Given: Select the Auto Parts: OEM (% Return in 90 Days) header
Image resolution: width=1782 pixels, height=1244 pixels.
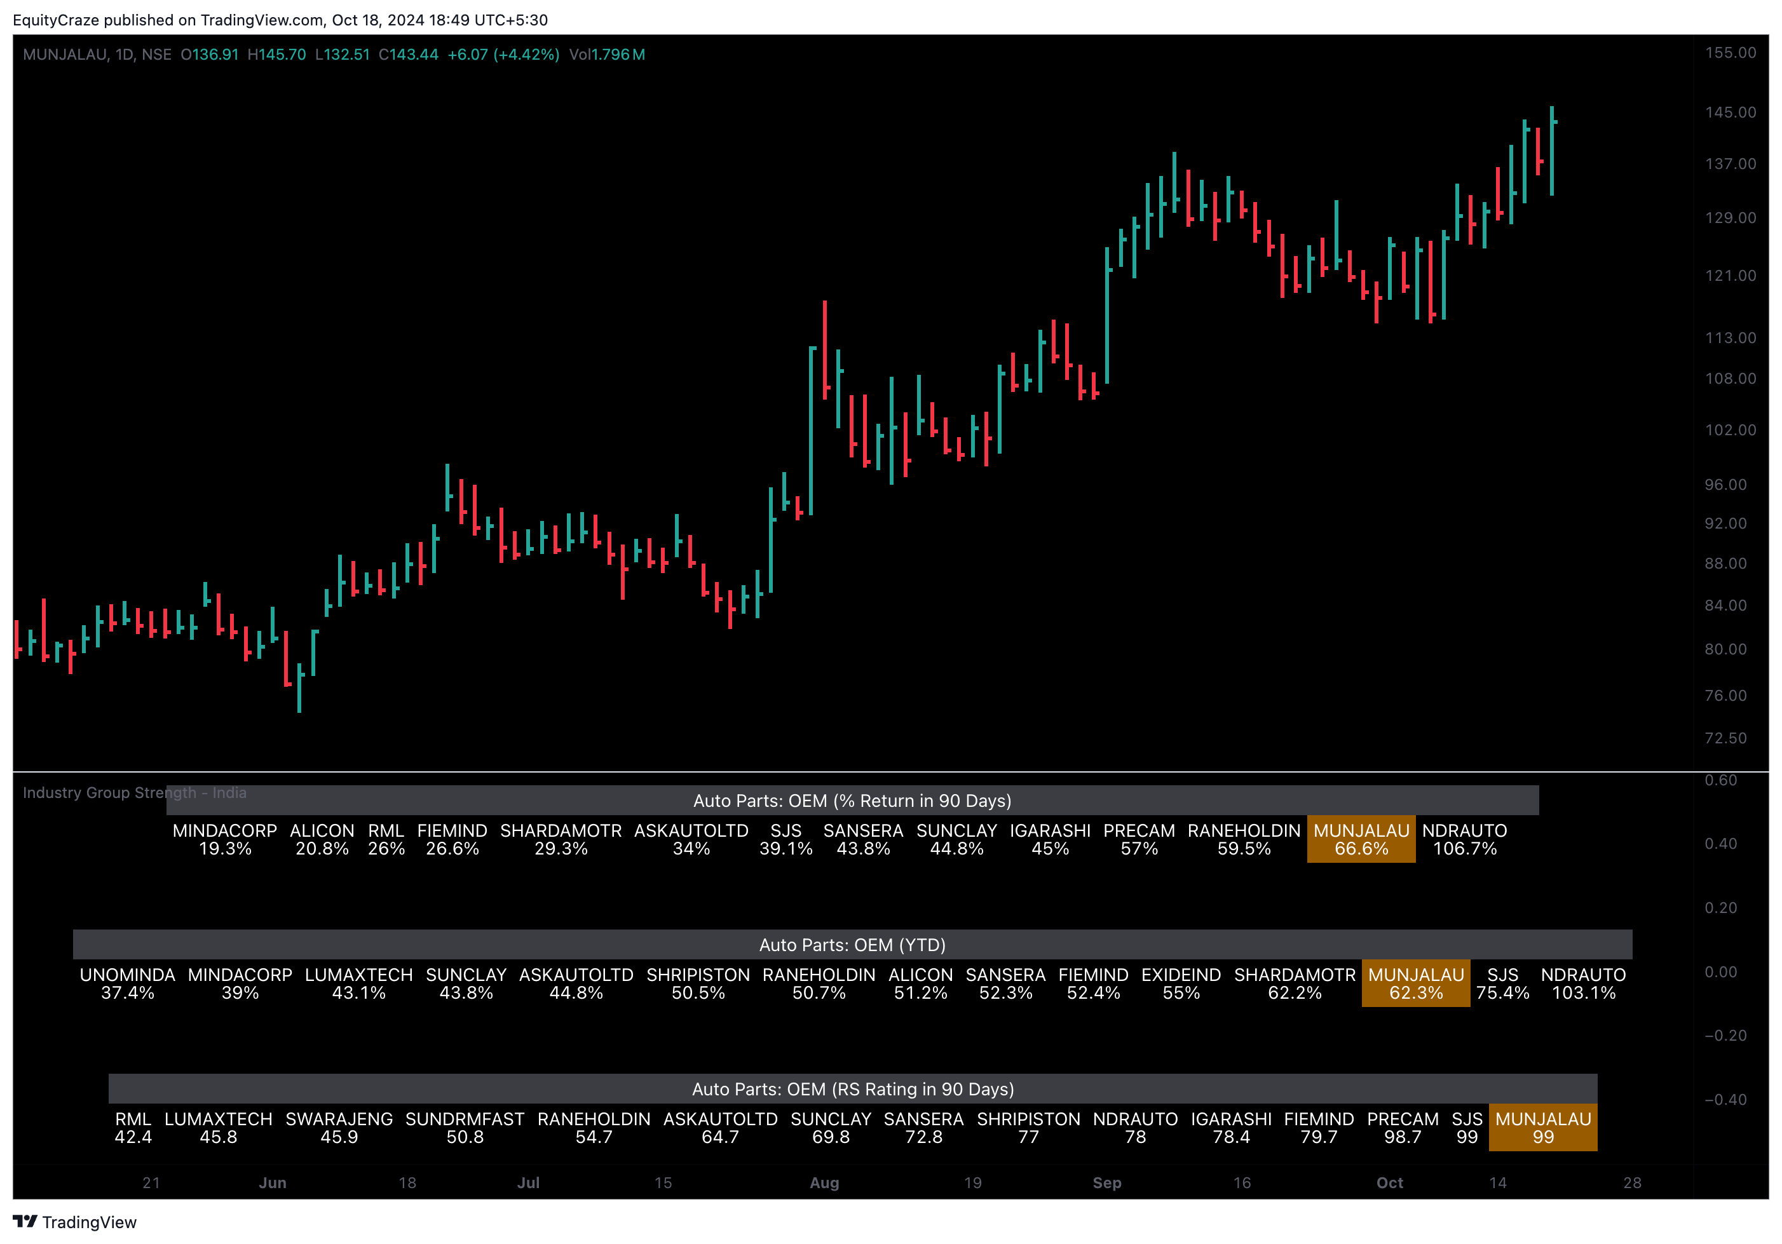Looking at the screenshot, I should click(x=852, y=800).
